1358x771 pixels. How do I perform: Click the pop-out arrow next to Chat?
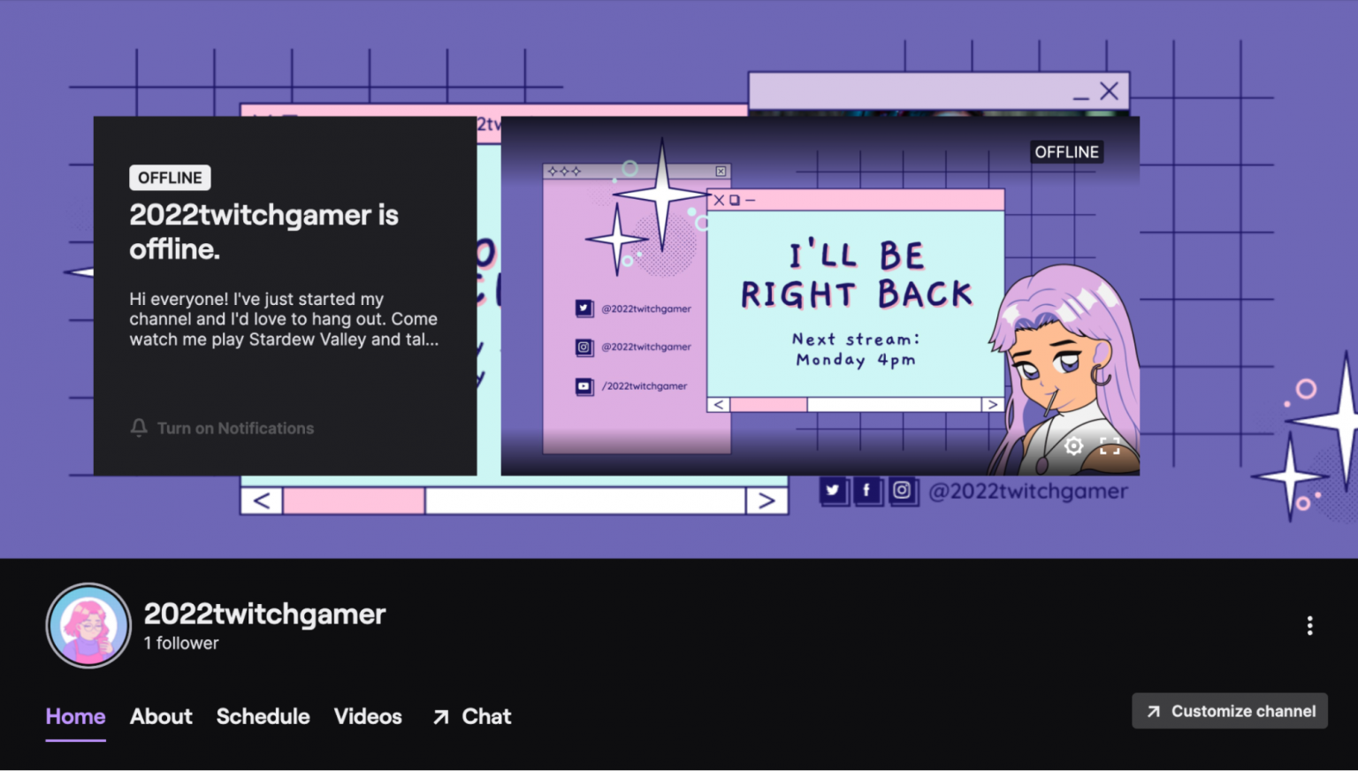coord(439,717)
